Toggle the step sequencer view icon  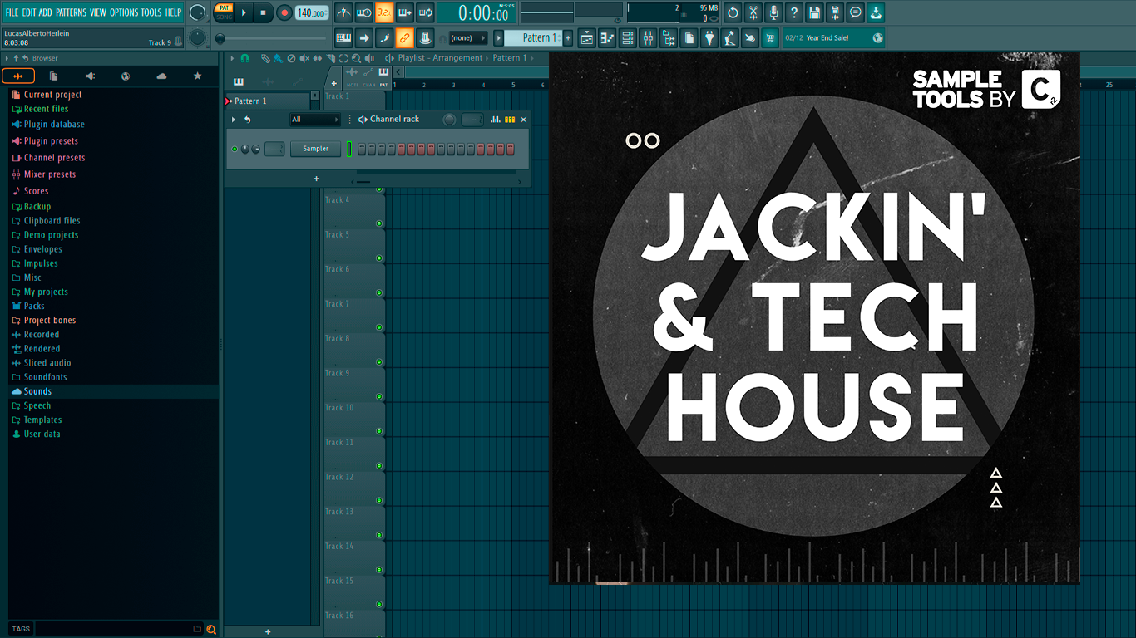(510, 120)
